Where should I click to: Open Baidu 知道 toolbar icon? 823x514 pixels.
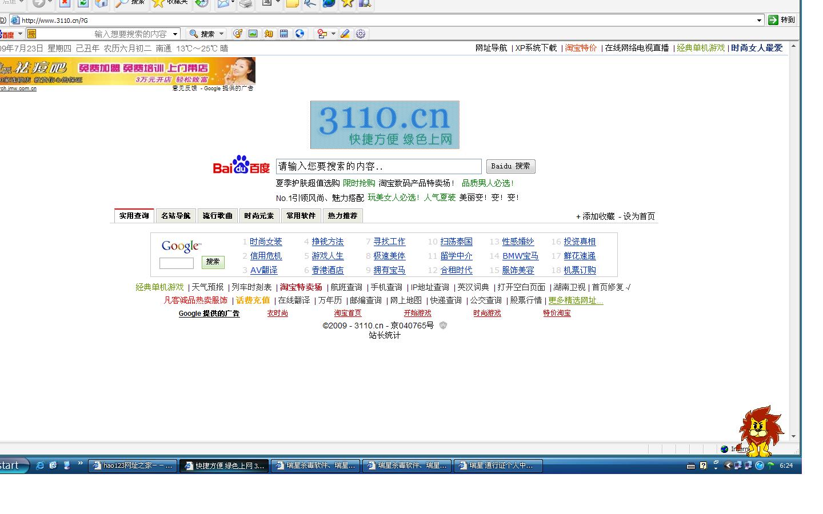pos(269,34)
